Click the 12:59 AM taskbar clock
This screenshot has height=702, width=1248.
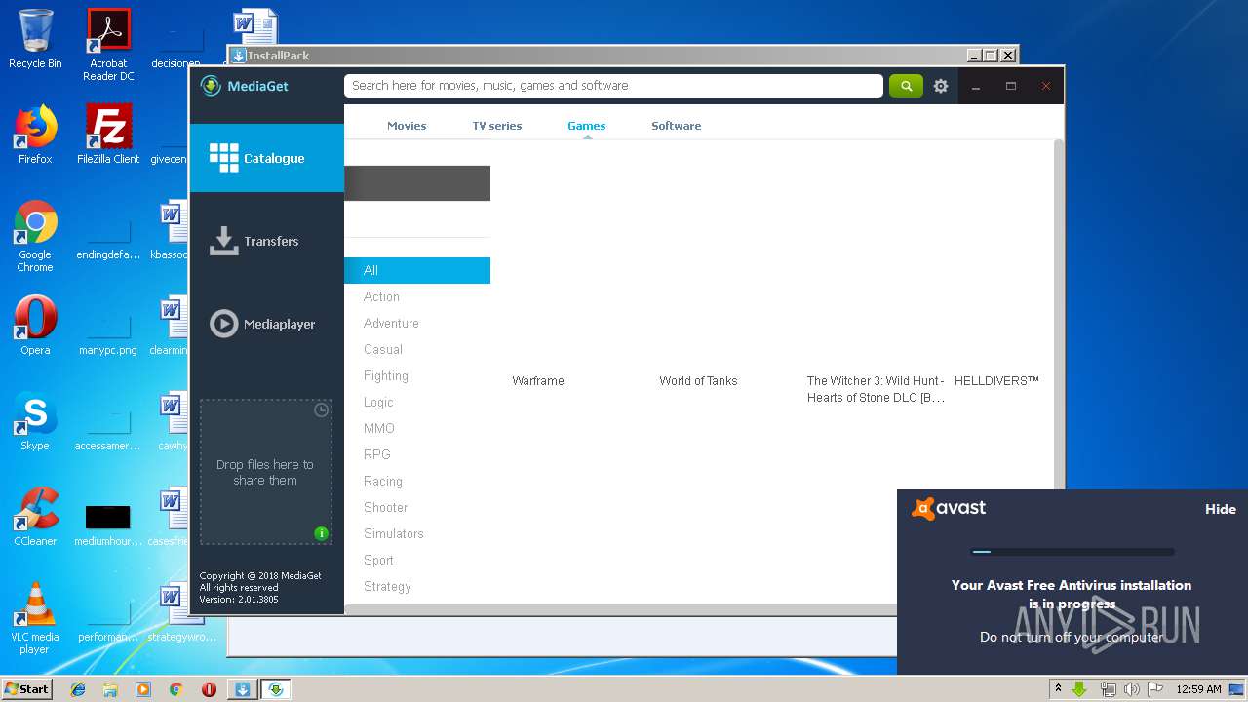tap(1198, 689)
